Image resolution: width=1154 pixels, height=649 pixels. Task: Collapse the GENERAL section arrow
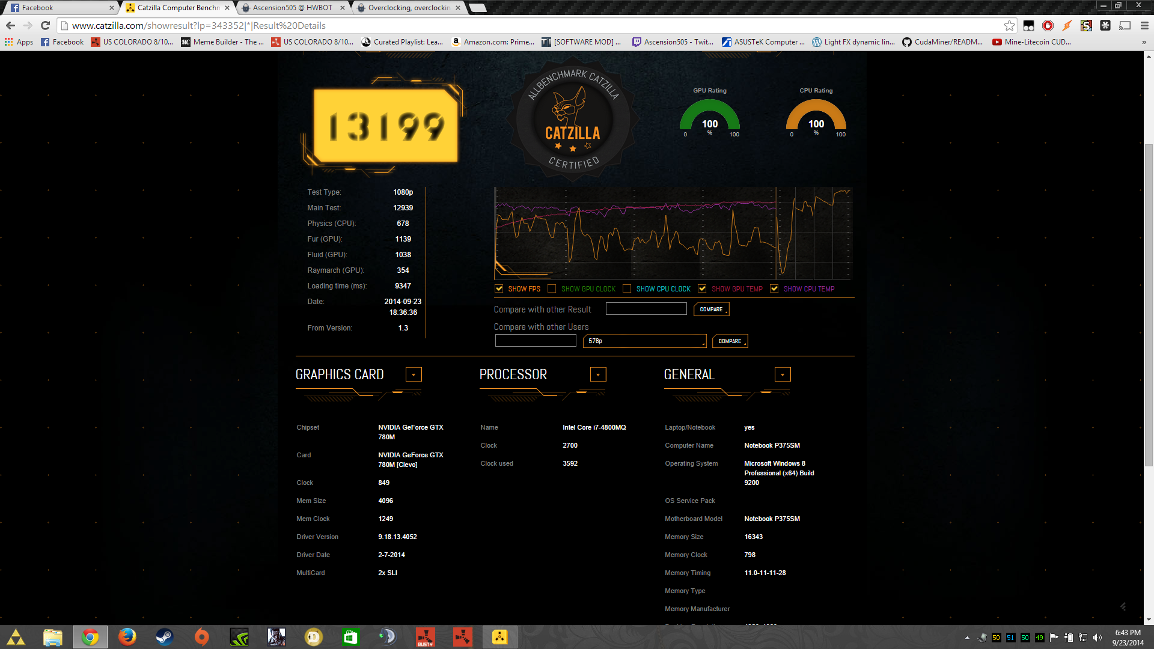[783, 374]
